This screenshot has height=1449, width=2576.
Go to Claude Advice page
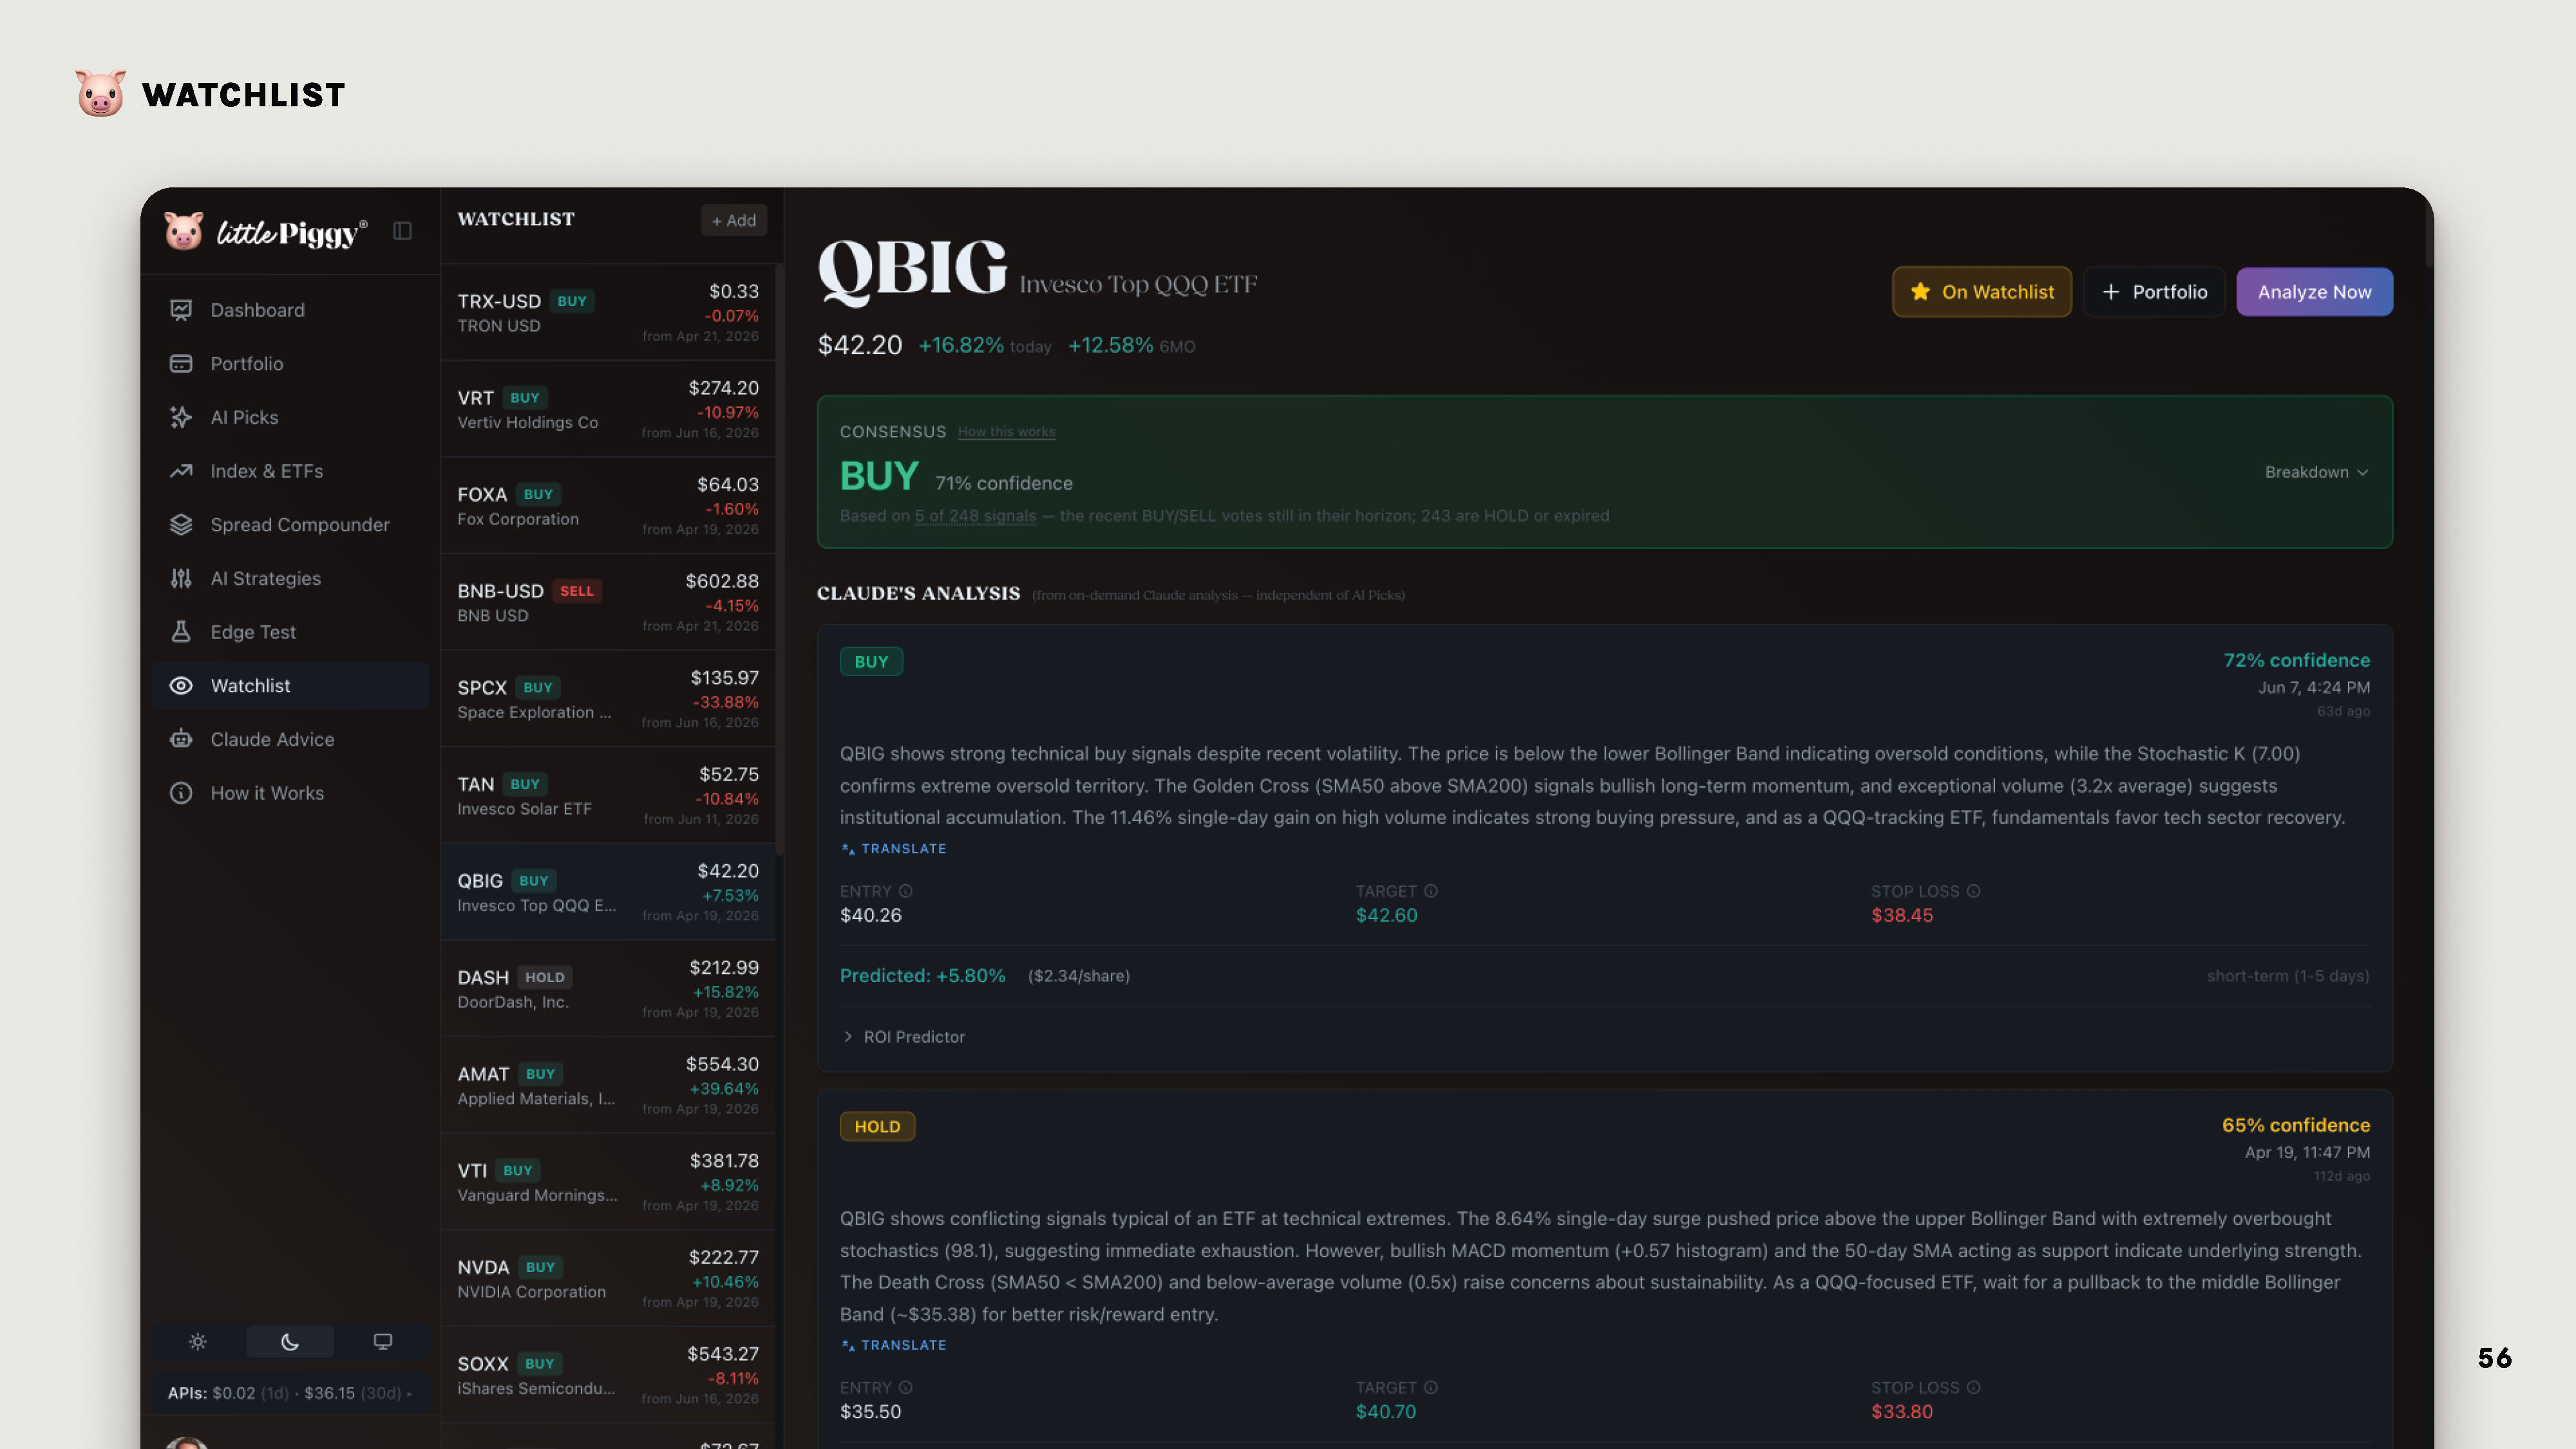tap(290, 739)
